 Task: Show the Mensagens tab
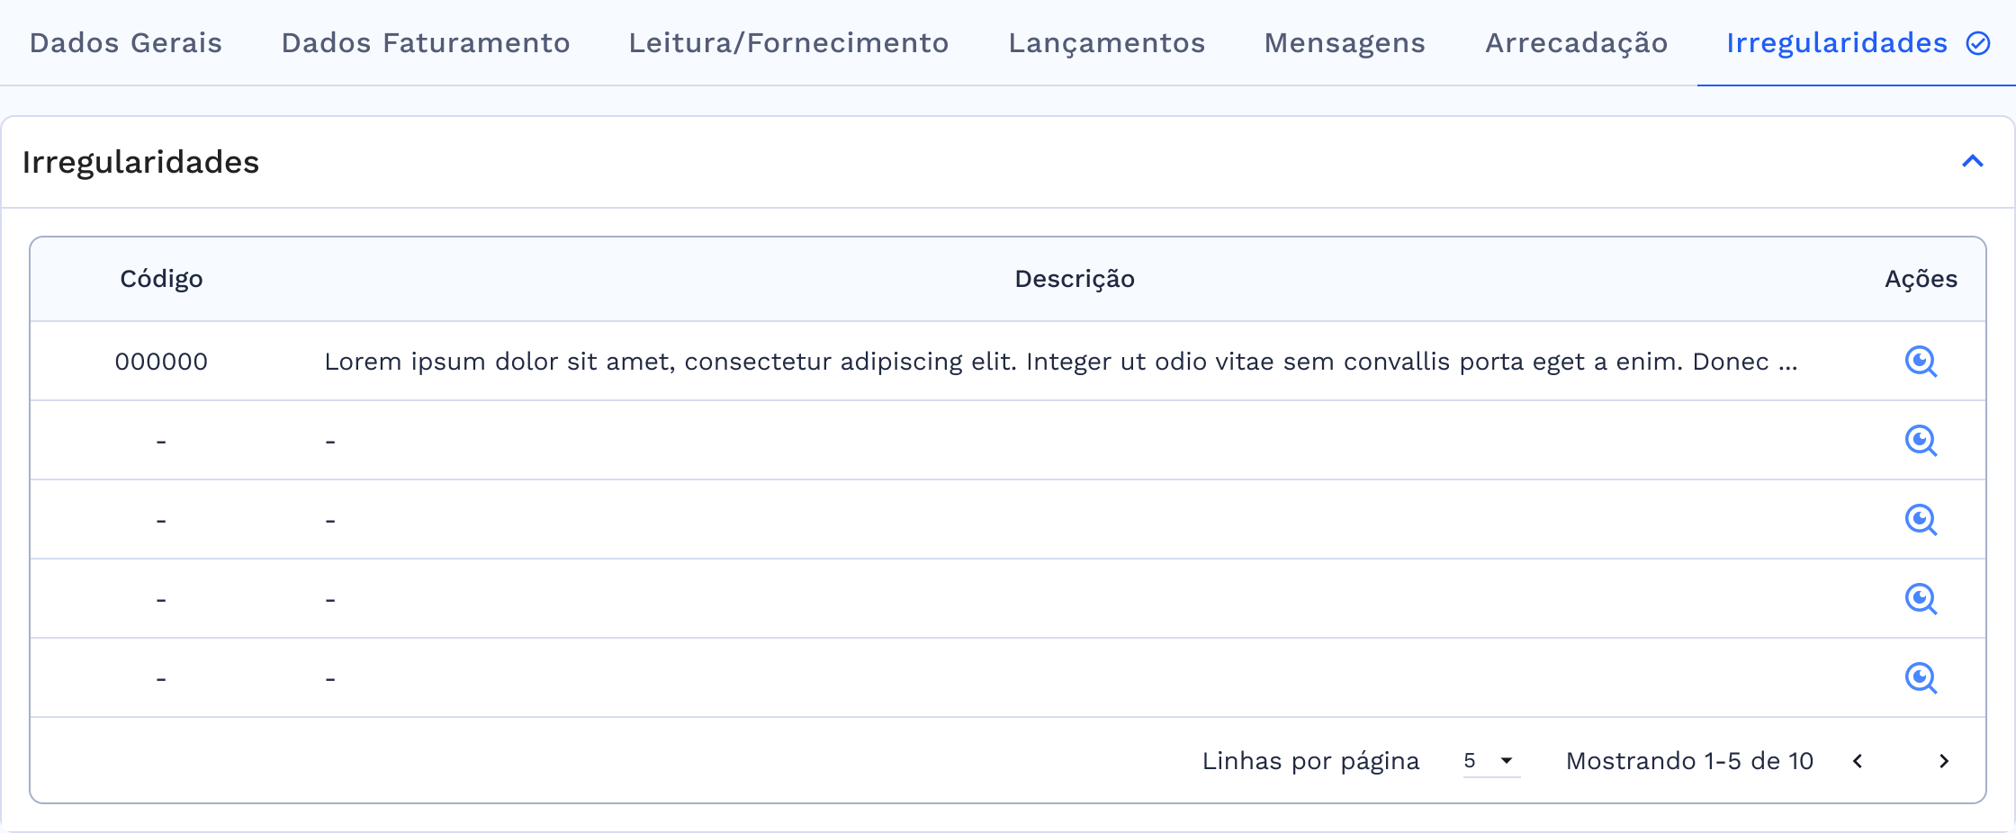(x=1345, y=43)
